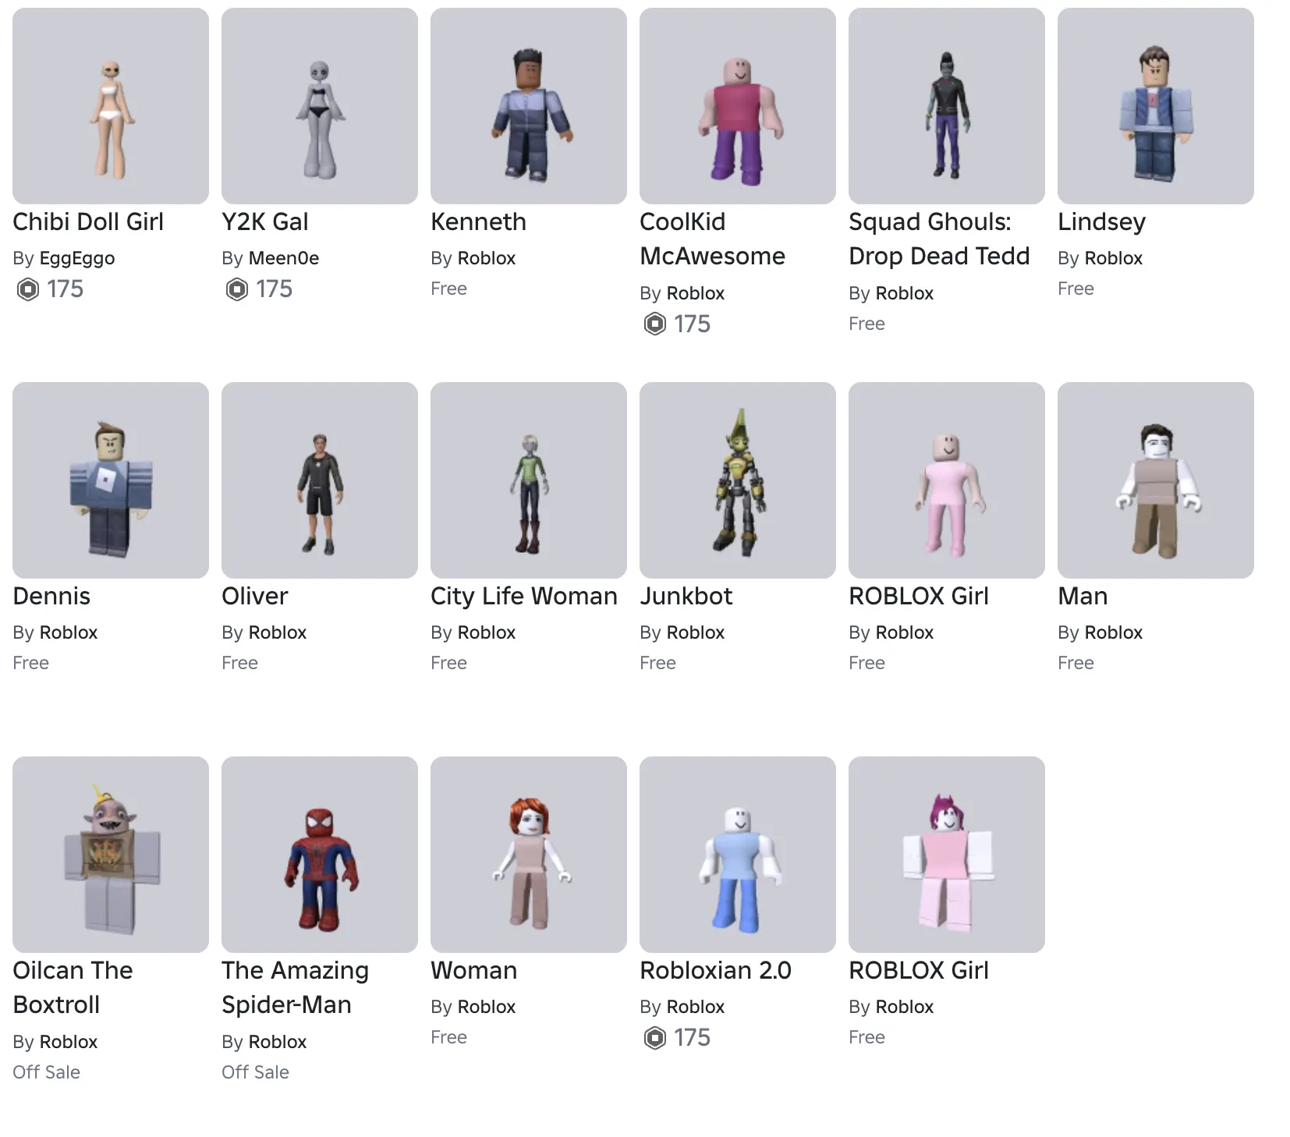Open the Roblox creator link under Dennis
This screenshot has width=1290, height=1137.
click(x=69, y=632)
